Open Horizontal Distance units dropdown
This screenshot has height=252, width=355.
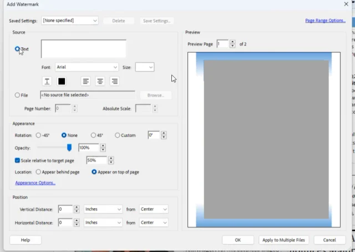[103, 223]
